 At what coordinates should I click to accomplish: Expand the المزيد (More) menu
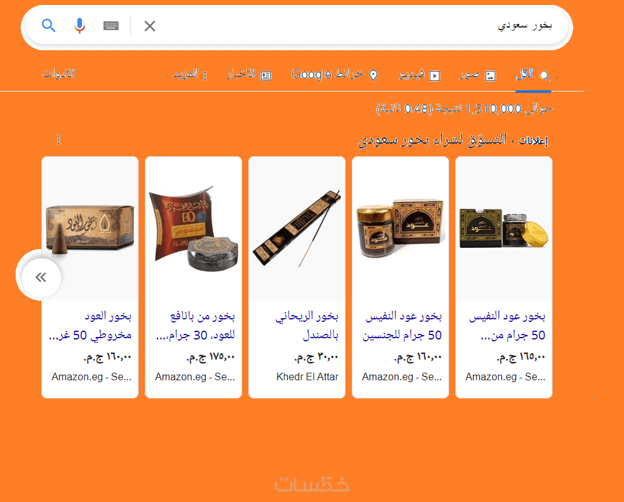(190, 75)
